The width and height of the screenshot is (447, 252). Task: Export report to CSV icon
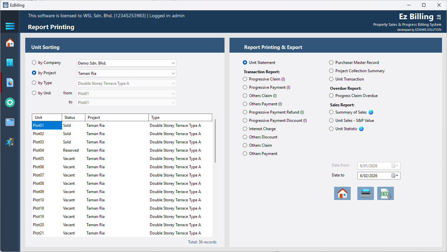pos(386,193)
